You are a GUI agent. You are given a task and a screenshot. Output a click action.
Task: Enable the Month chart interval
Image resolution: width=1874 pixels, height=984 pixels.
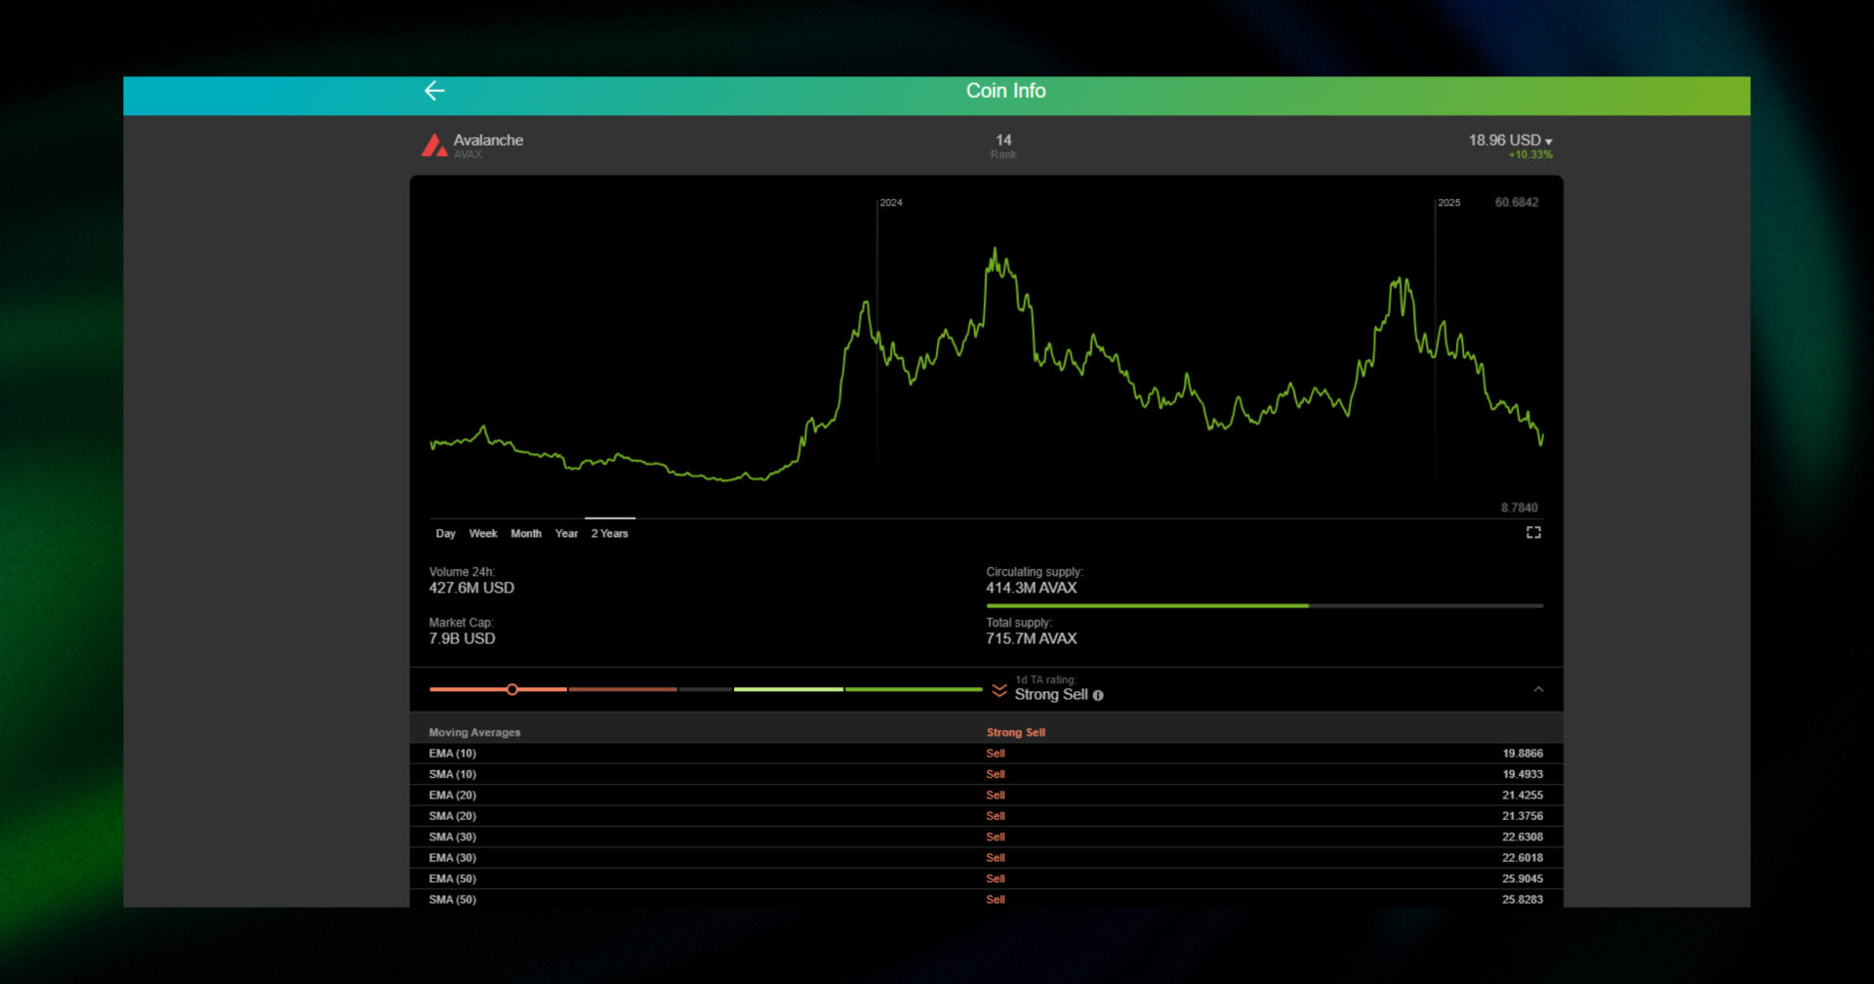[526, 533]
